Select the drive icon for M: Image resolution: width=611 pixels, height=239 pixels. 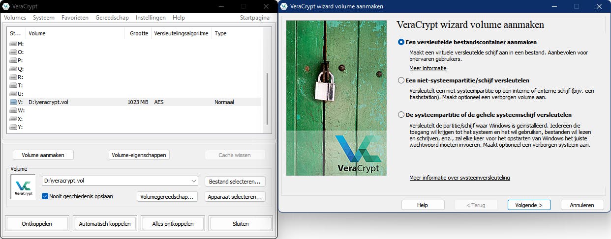point(13,44)
